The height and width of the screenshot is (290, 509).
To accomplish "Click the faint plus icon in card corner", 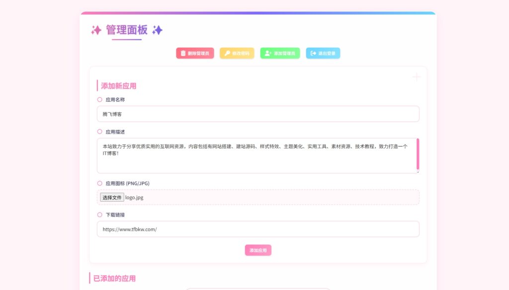I will [x=417, y=77].
